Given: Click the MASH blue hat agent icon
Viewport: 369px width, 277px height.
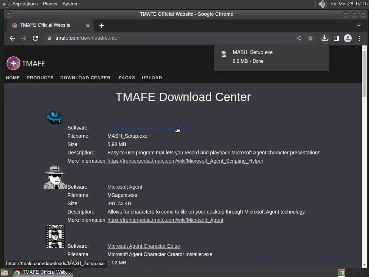Looking at the screenshot, I should coord(55,118).
